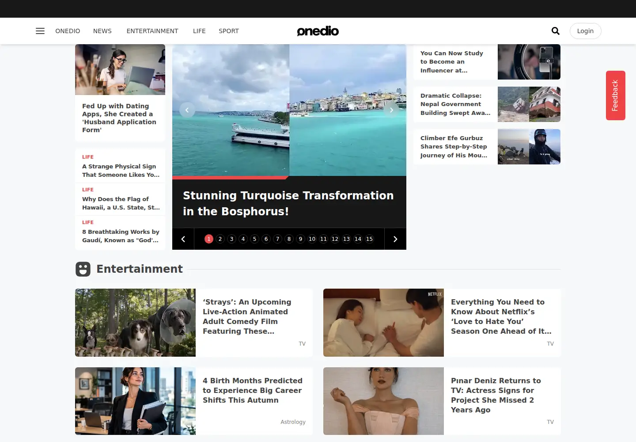Click the dogs in forest thumbnail
Viewport: 636px width, 442px height.
(x=135, y=323)
